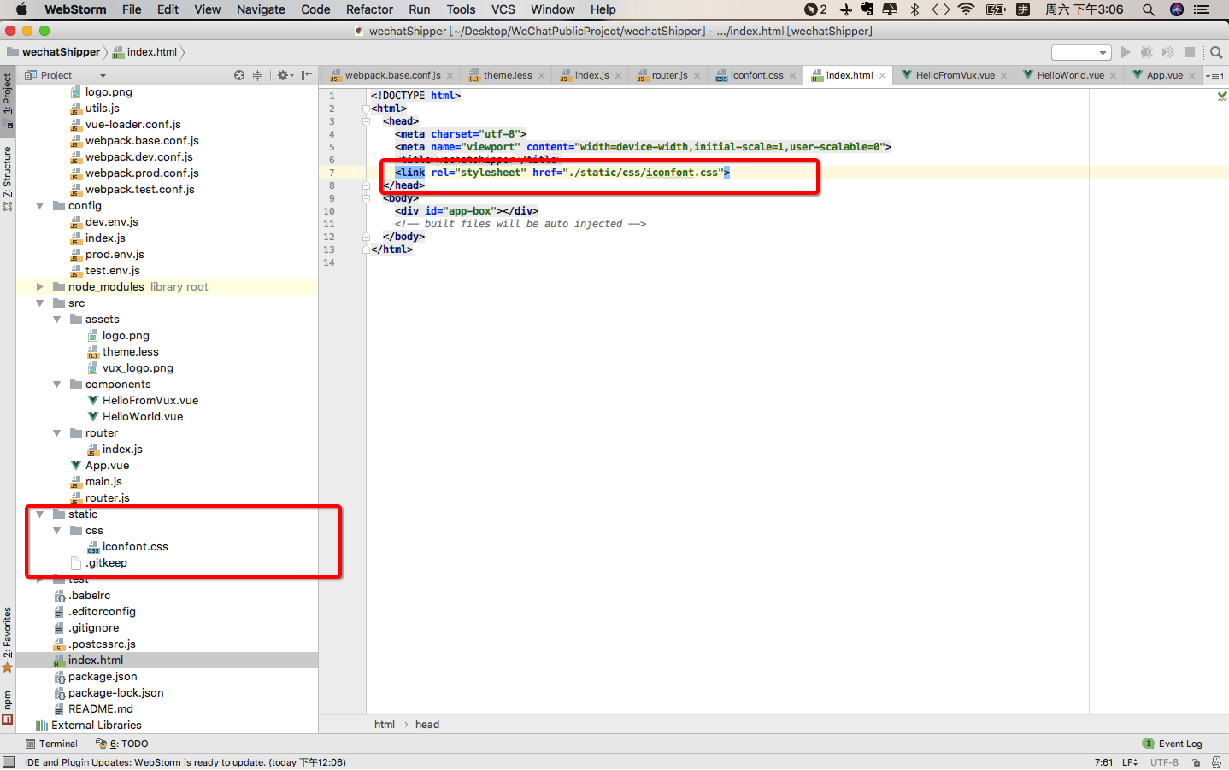1229x770 pixels.
Task: Toggle the npm side tool window
Action: click(8, 707)
